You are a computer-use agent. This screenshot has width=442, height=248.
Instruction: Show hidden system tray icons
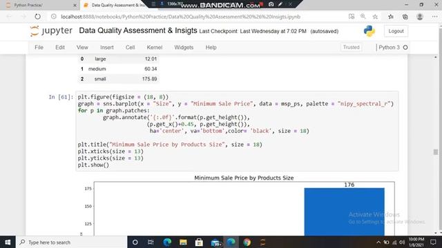point(378,242)
